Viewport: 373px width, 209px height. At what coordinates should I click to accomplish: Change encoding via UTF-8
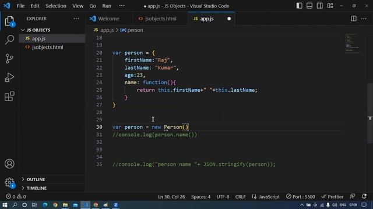coord(223,197)
